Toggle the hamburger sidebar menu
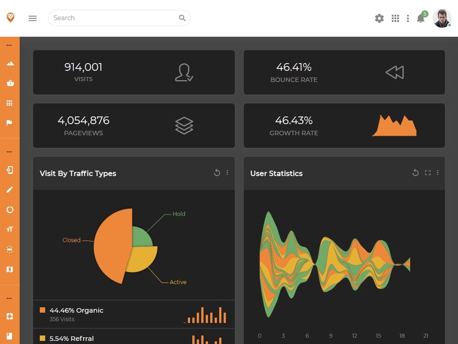The height and width of the screenshot is (344, 458). coord(33,18)
